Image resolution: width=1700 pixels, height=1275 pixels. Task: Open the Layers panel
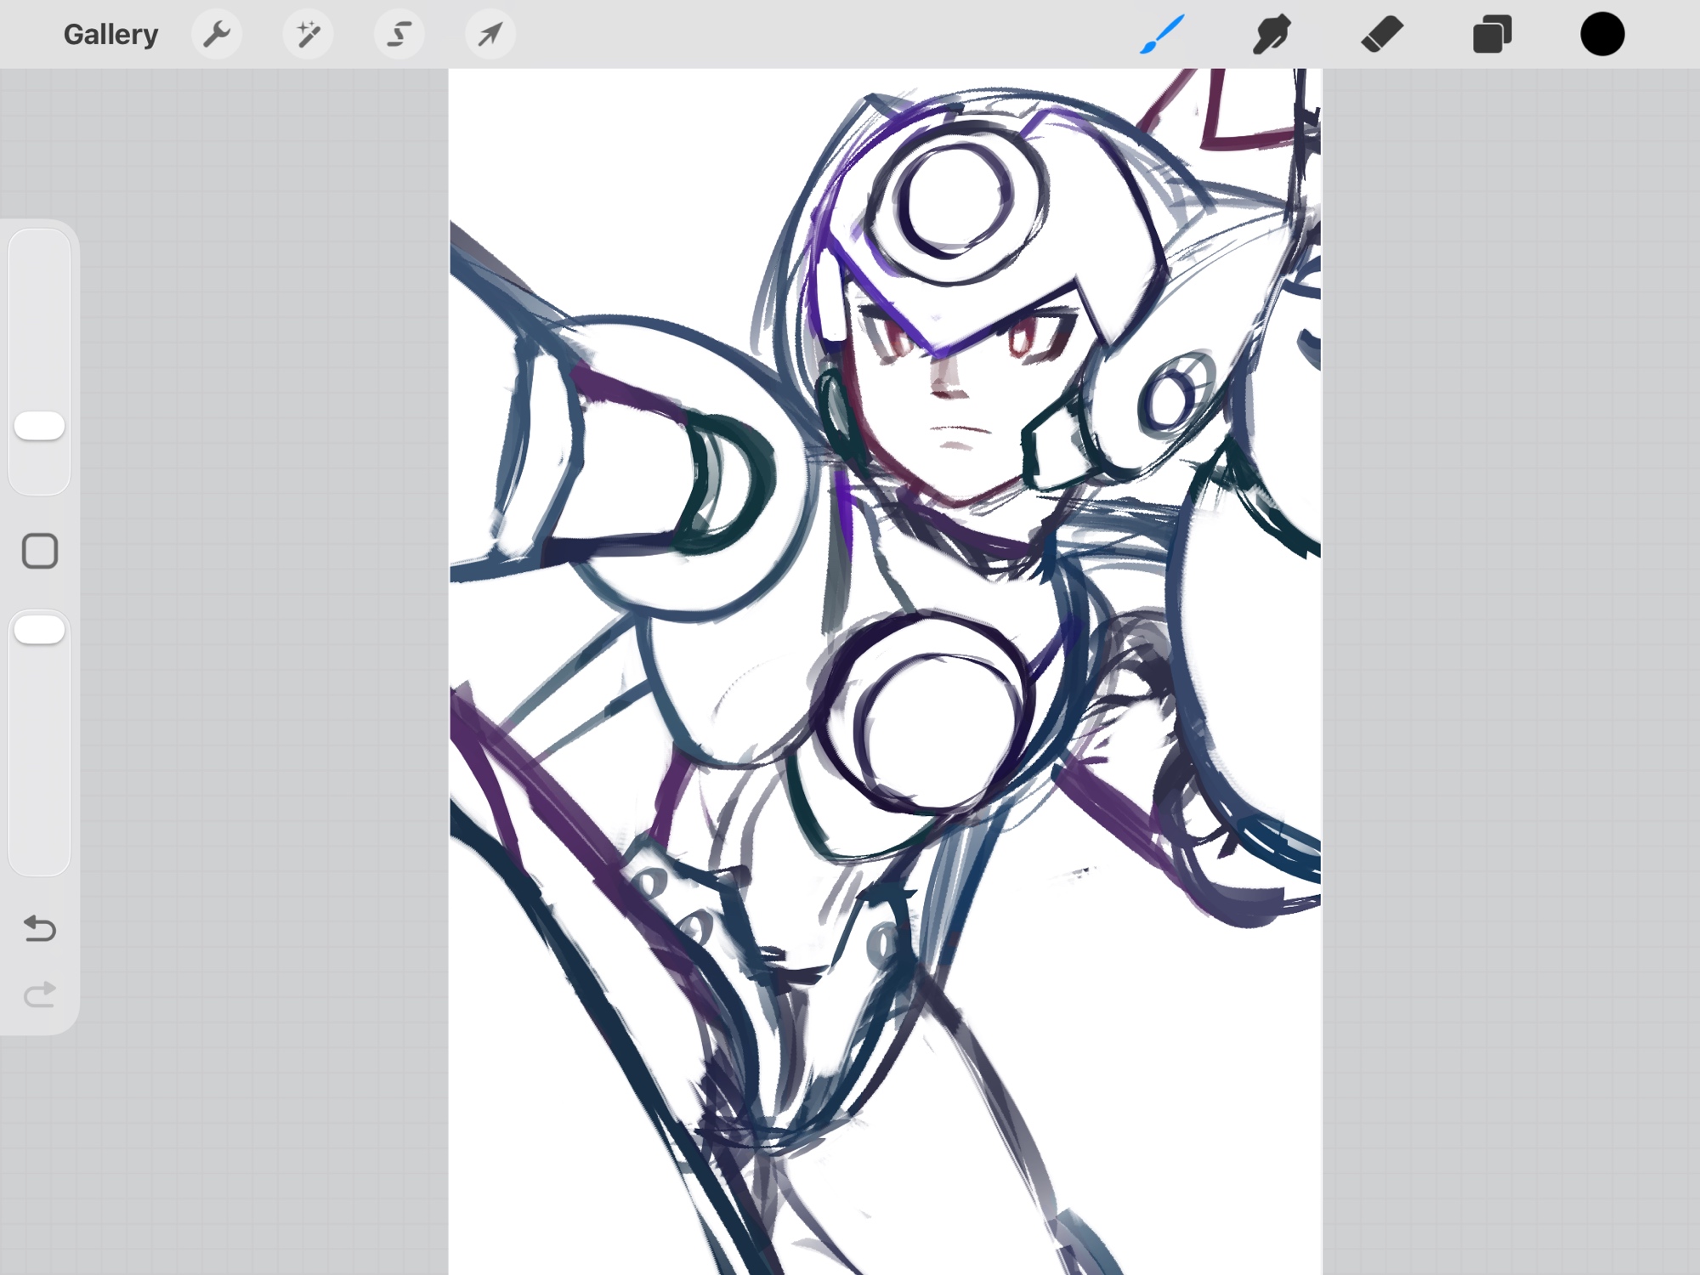tap(1492, 35)
